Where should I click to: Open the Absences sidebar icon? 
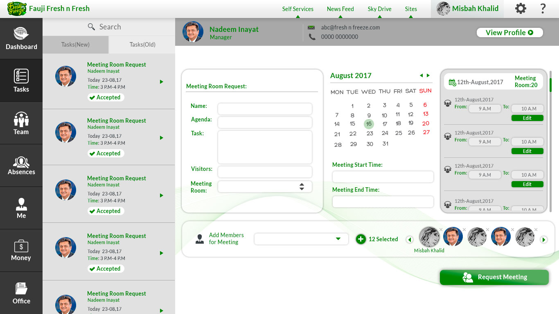coord(21,162)
